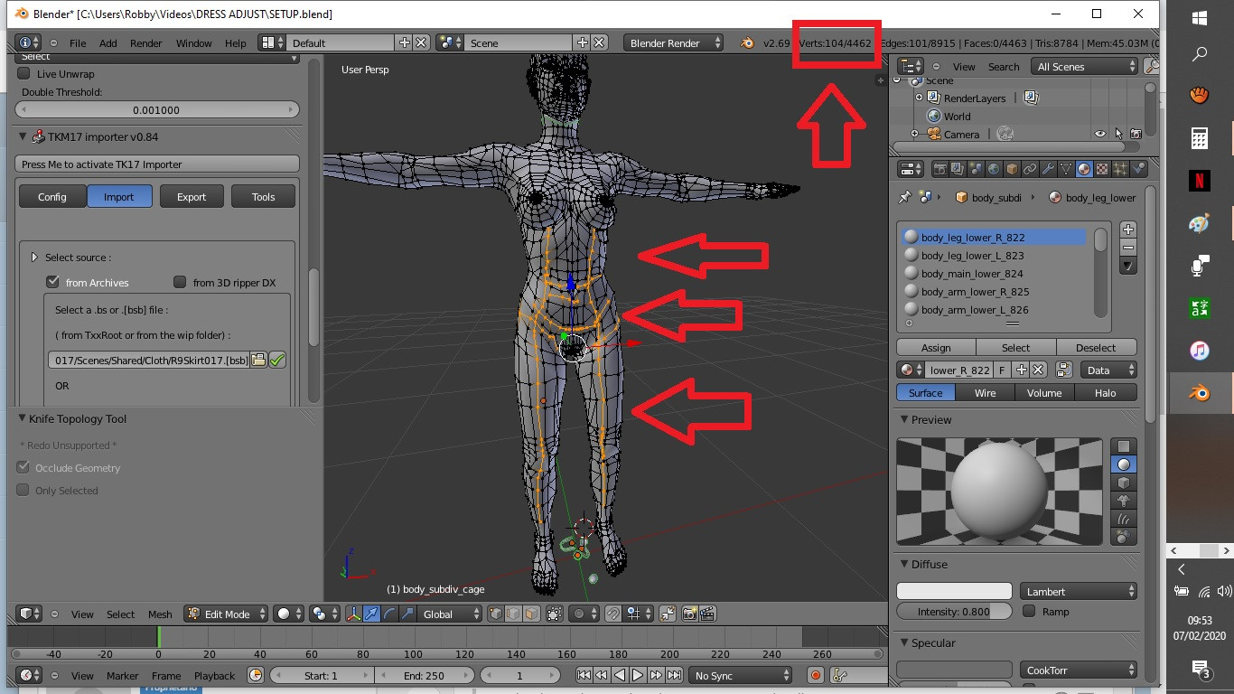This screenshot has height=694, width=1234.
Task: Open the Render menu in top bar
Action: click(x=145, y=43)
